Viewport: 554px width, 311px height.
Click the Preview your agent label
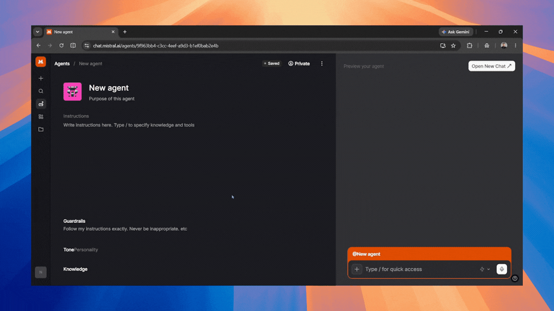(364, 66)
